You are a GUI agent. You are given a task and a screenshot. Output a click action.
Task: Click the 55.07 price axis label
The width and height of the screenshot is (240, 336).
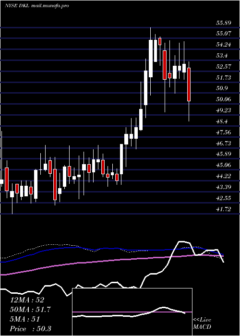(224, 34)
